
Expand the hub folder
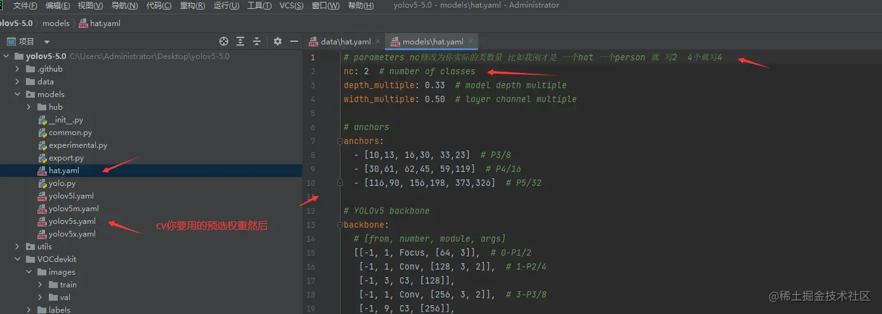pyautogui.click(x=29, y=107)
